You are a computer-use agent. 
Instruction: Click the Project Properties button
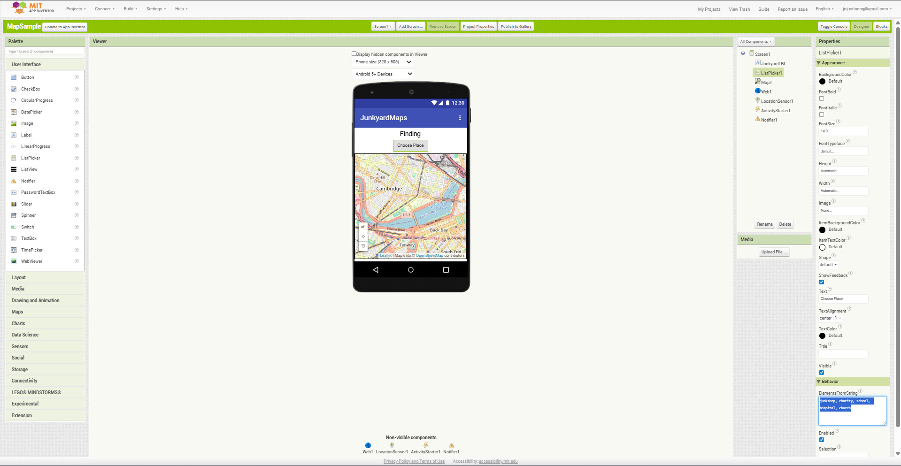[478, 27]
